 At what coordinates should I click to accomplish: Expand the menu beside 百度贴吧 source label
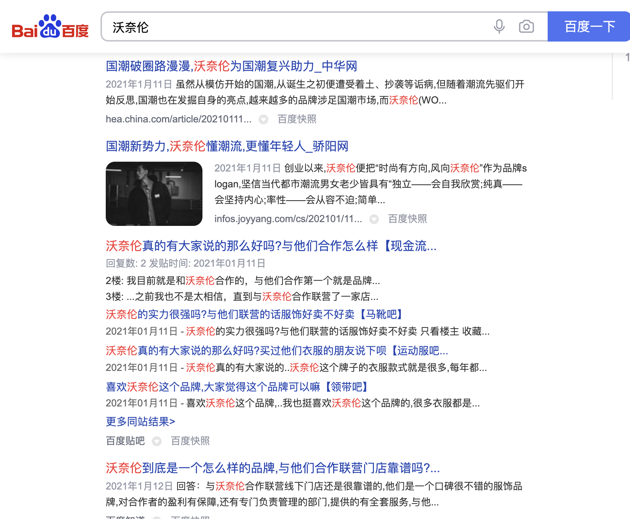pos(157,441)
